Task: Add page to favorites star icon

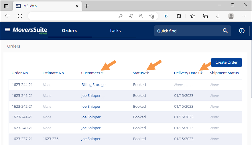Action: click(151, 16)
